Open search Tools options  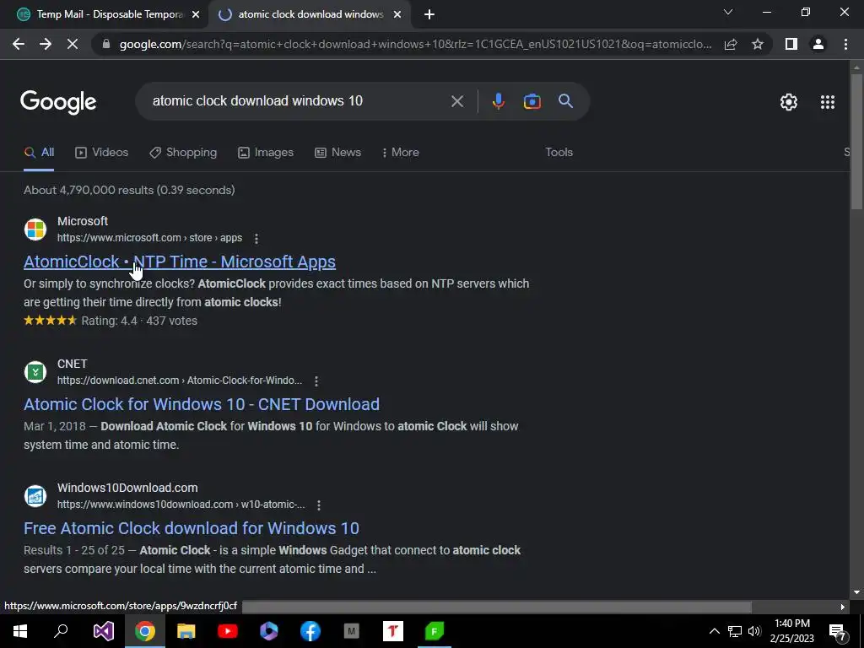click(x=559, y=153)
